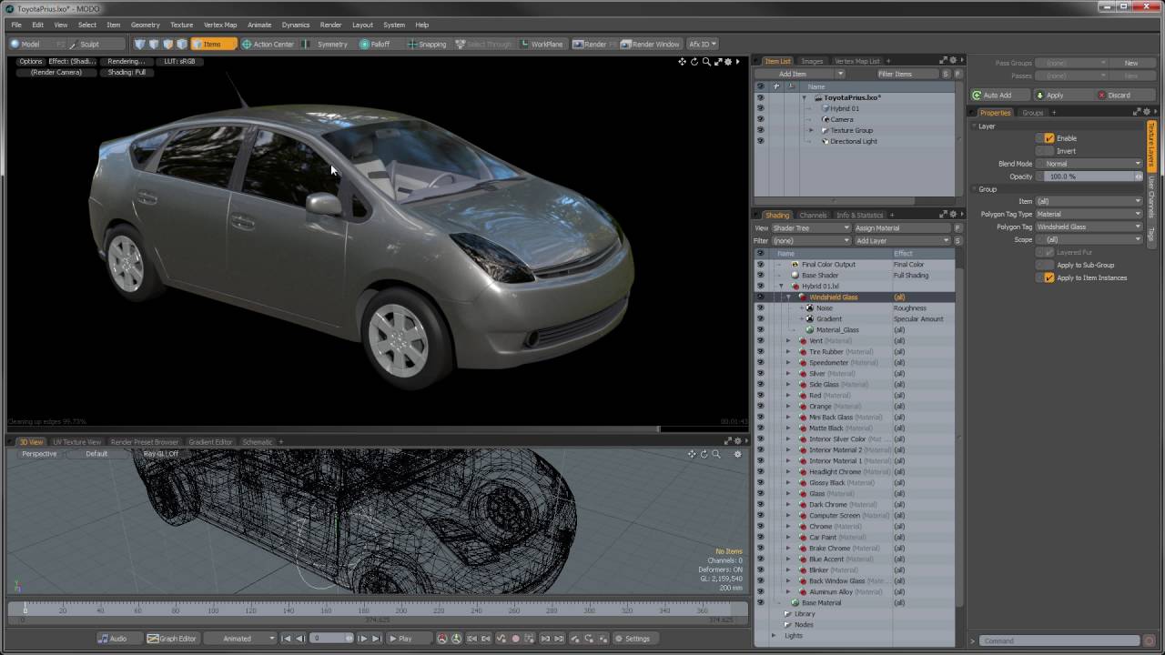Switch to Channels tab
The height and width of the screenshot is (655, 1165).
coord(813,216)
